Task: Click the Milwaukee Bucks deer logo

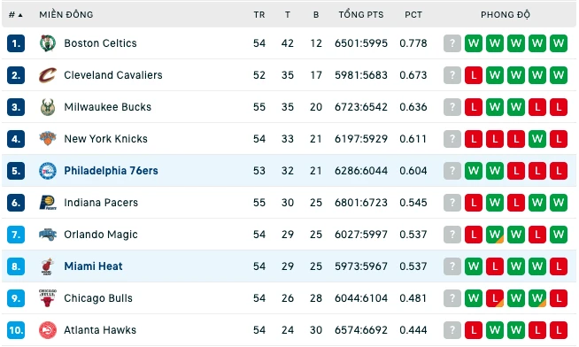Action: tap(48, 107)
